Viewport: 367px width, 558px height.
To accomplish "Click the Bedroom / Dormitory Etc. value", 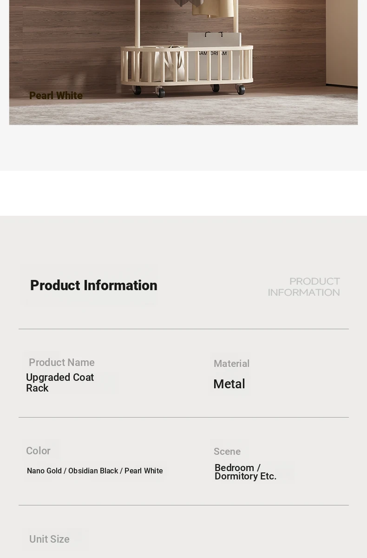I will (245, 472).
